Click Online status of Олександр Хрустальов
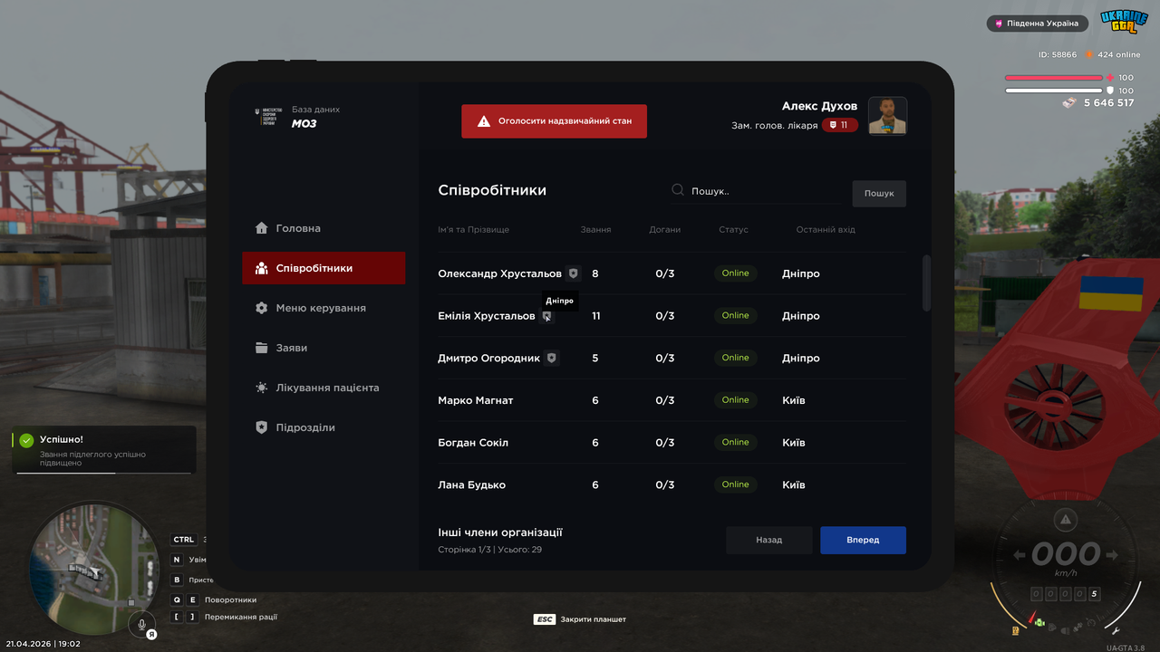 pyautogui.click(x=735, y=273)
